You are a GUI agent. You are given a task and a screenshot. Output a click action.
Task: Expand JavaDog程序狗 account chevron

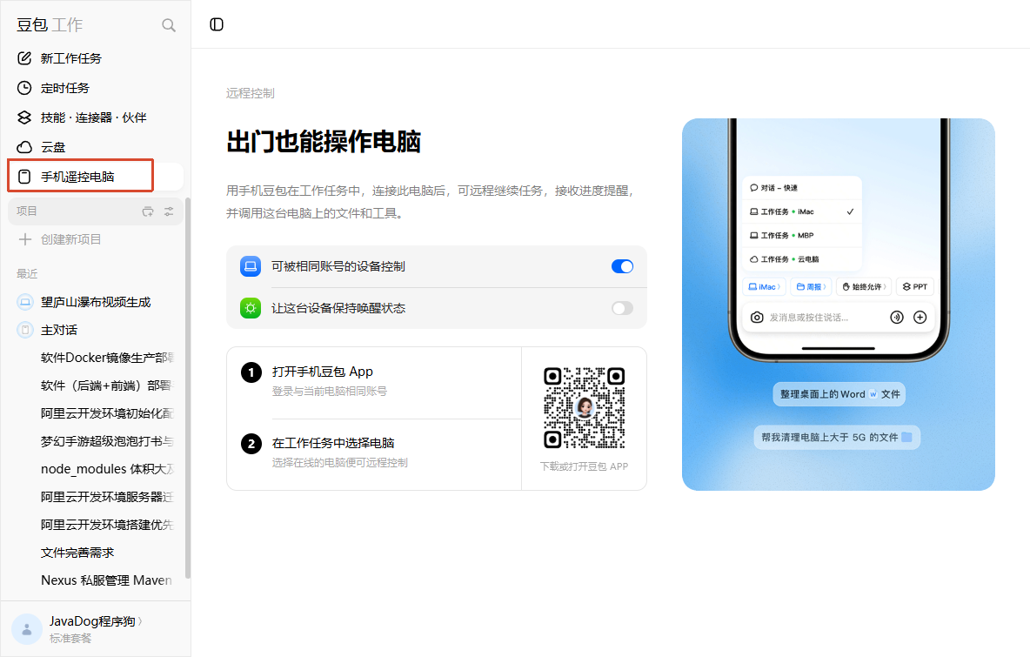click(x=140, y=621)
